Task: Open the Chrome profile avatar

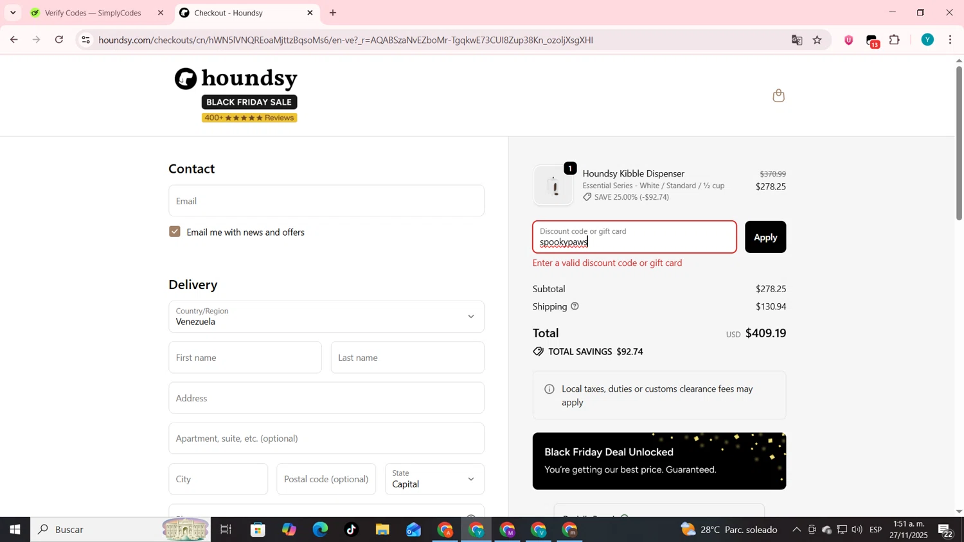Action: pos(927,40)
